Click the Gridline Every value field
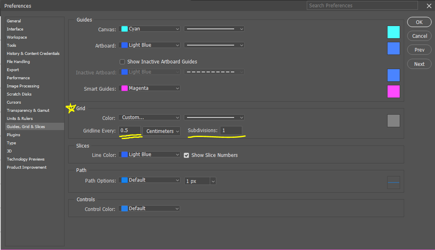Screen dimensions: 435x250 tap(130, 131)
